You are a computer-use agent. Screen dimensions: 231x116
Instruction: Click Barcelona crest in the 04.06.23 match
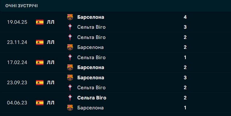(70, 108)
